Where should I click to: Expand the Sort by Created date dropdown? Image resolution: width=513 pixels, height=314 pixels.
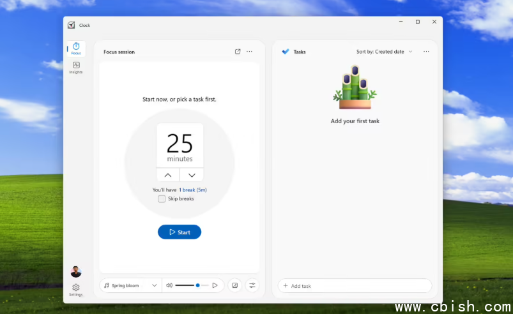(x=384, y=52)
